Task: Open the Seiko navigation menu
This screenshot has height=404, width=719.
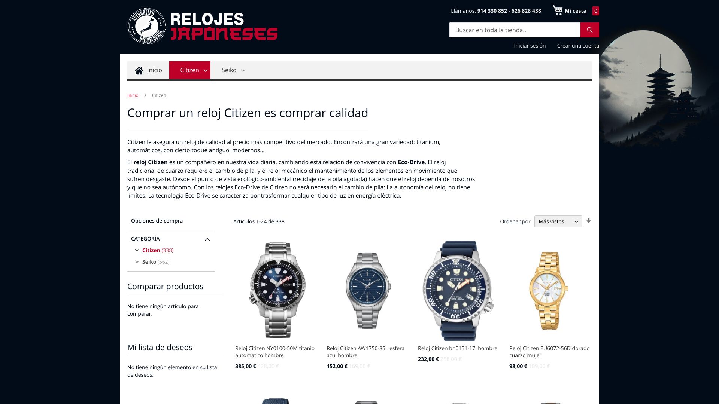Action: coord(233,70)
